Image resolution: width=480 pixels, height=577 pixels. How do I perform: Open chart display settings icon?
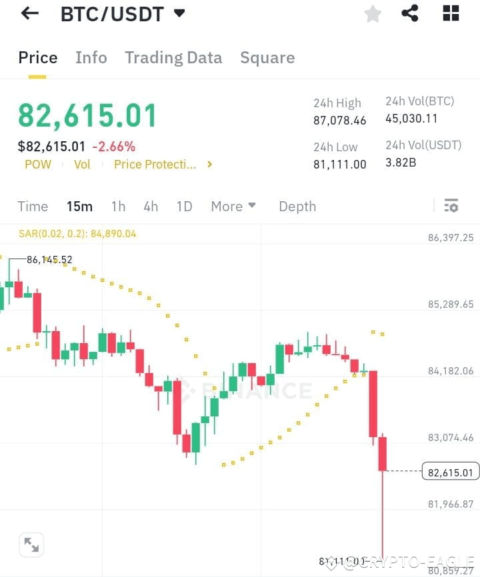pyautogui.click(x=451, y=206)
